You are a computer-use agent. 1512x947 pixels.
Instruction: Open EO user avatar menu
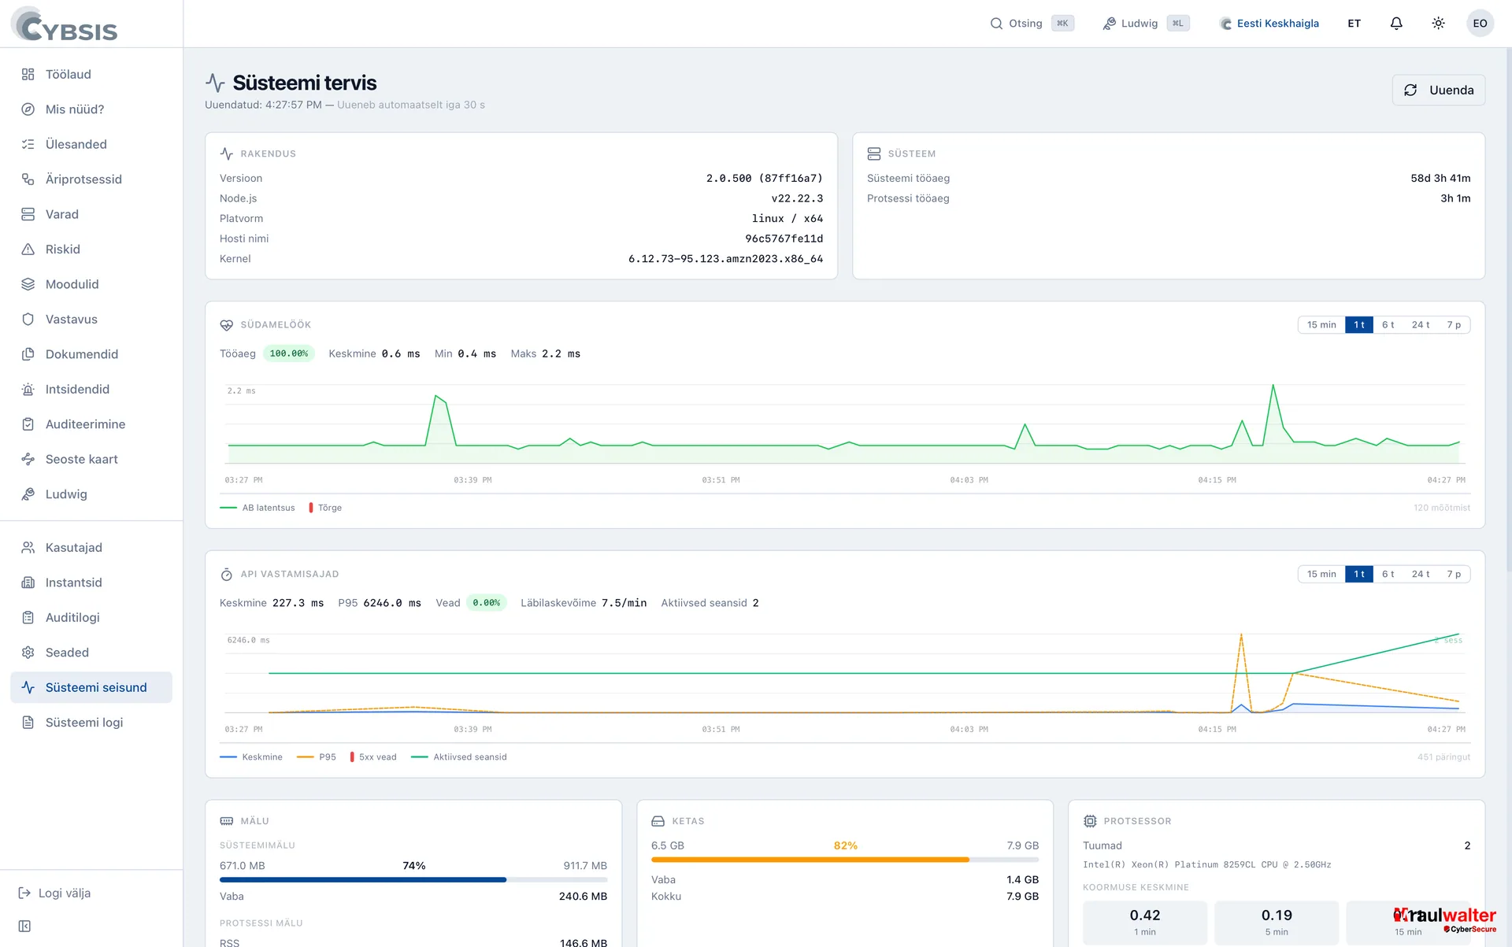[1480, 24]
